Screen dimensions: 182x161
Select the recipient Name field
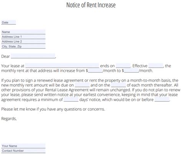click(23, 32)
